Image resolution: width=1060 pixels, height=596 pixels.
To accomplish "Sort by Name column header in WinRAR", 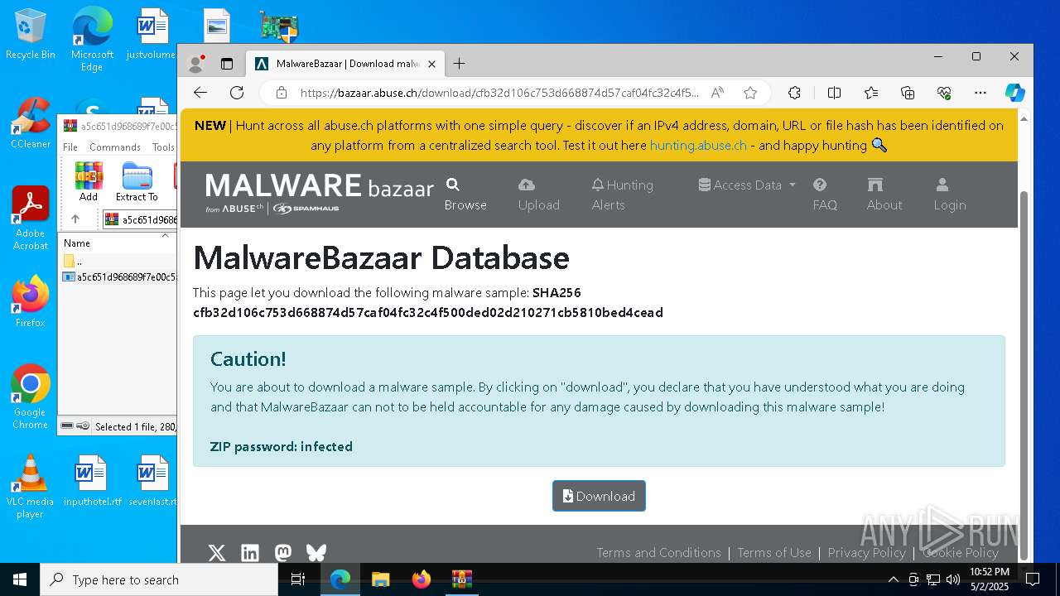I will click(116, 243).
